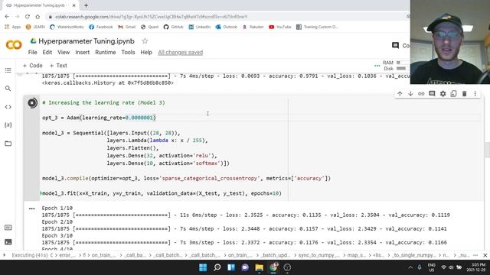Open the Windows Start menu
The width and height of the screenshot is (490, 275).
tap(203, 267)
